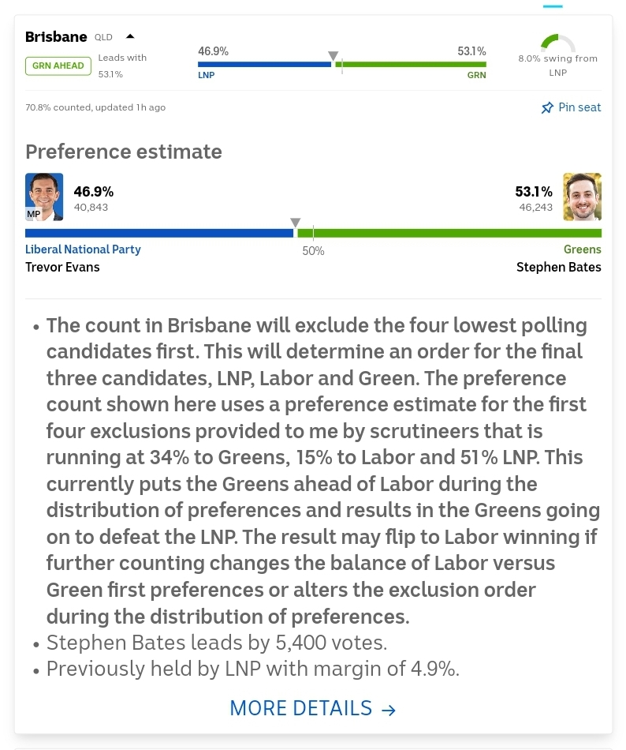The height and width of the screenshot is (750, 626).
Task: Click the Preference estimate heading
Action: tap(124, 152)
